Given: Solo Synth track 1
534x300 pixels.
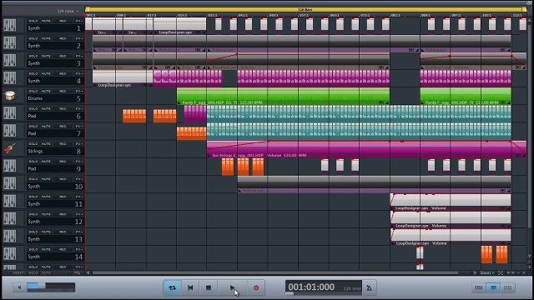Looking at the screenshot, I should (33, 21).
